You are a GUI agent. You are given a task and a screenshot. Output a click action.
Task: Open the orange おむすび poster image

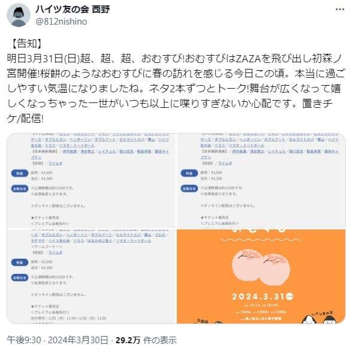coord(261,276)
